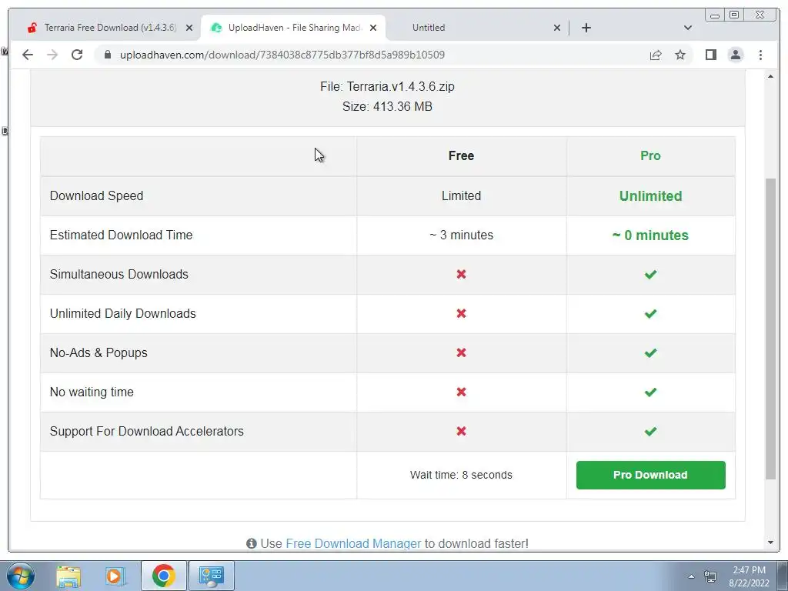Close the UploadHaven tab
Image resolution: width=788 pixels, height=591 pixels.
click(373, 28)
